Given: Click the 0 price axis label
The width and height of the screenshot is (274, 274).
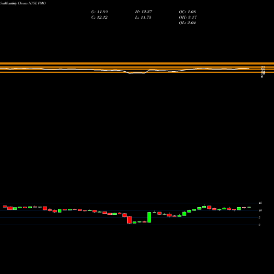Looking at the screenshot, I should point(259,225).
